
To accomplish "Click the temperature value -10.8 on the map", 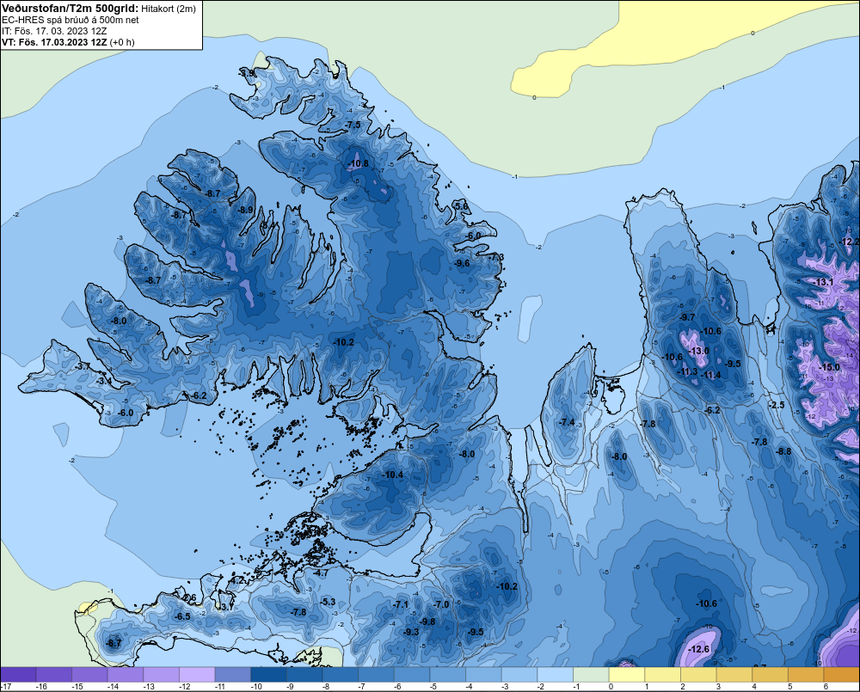I will (359, 163).
